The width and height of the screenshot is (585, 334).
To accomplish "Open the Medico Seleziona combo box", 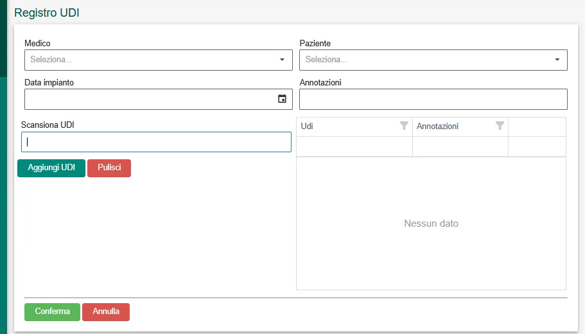I will [159, 60].
